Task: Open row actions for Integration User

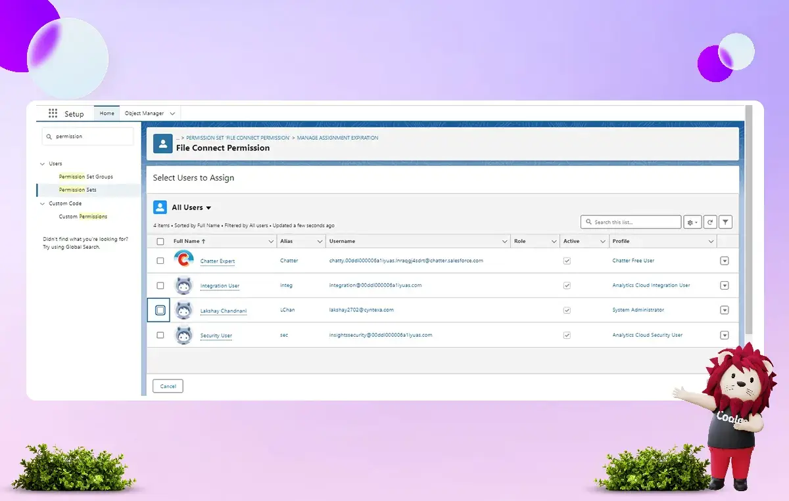Action: point(725,286)
